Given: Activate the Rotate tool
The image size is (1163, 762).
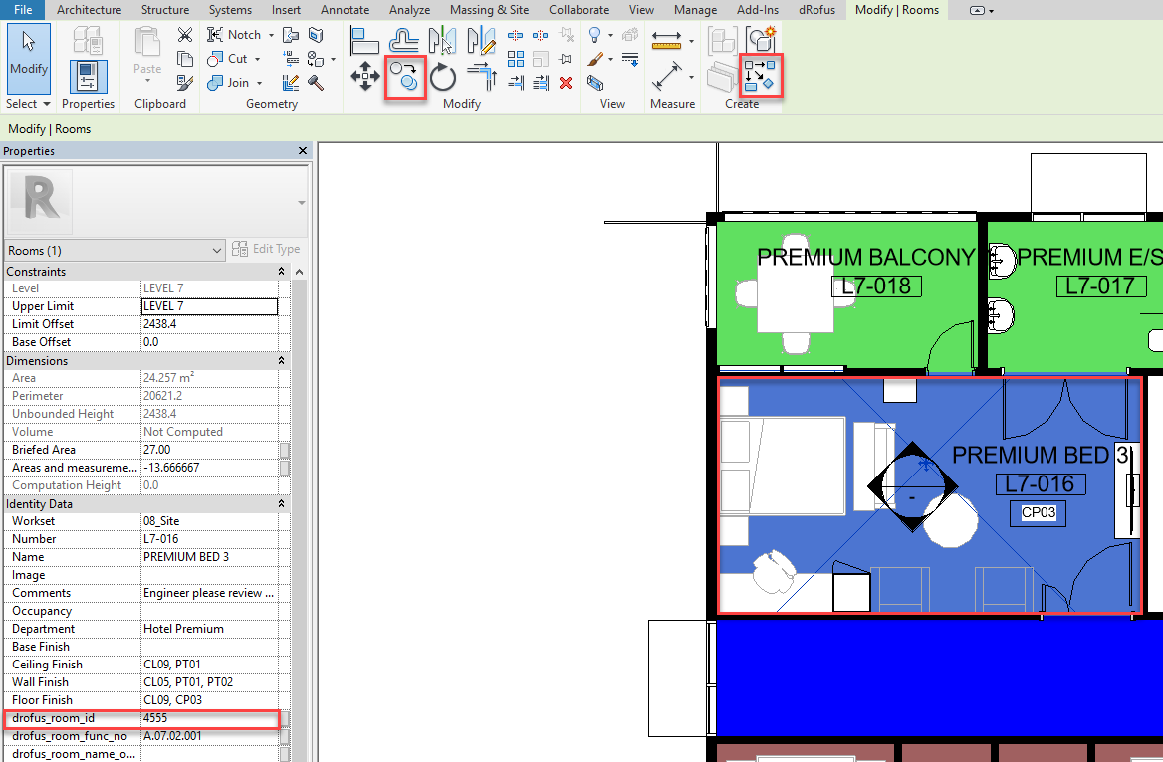Looking at the screenshot, I should pos(443,77).
